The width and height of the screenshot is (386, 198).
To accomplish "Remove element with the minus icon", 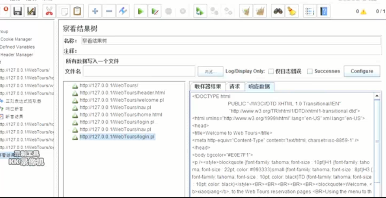I will coord(109,11).
